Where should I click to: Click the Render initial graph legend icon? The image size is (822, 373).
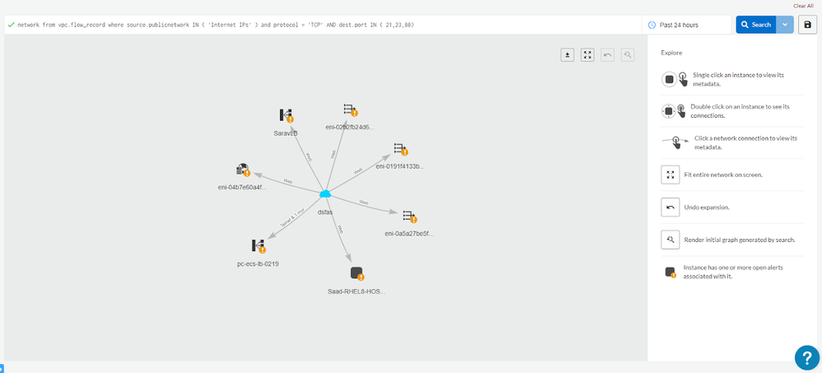pos(670,240)
